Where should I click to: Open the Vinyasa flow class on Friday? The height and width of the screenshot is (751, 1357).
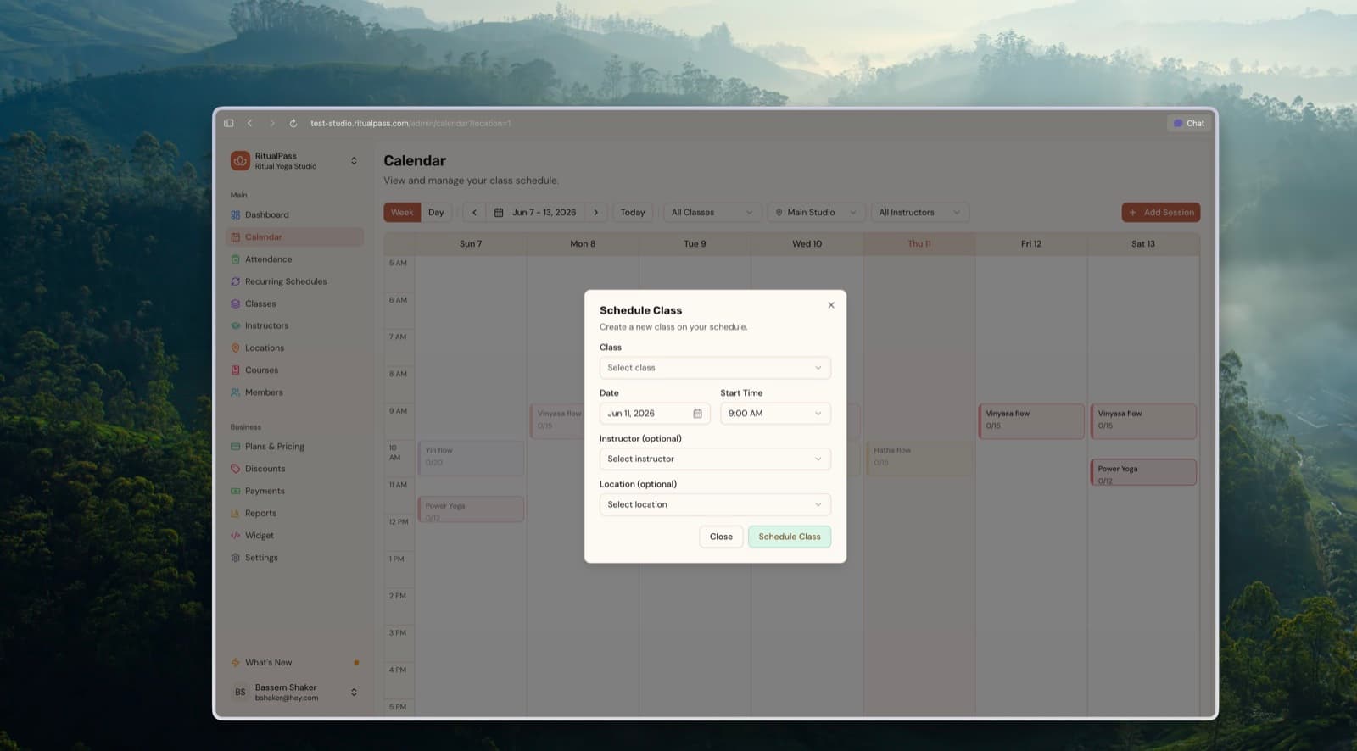1031,420
